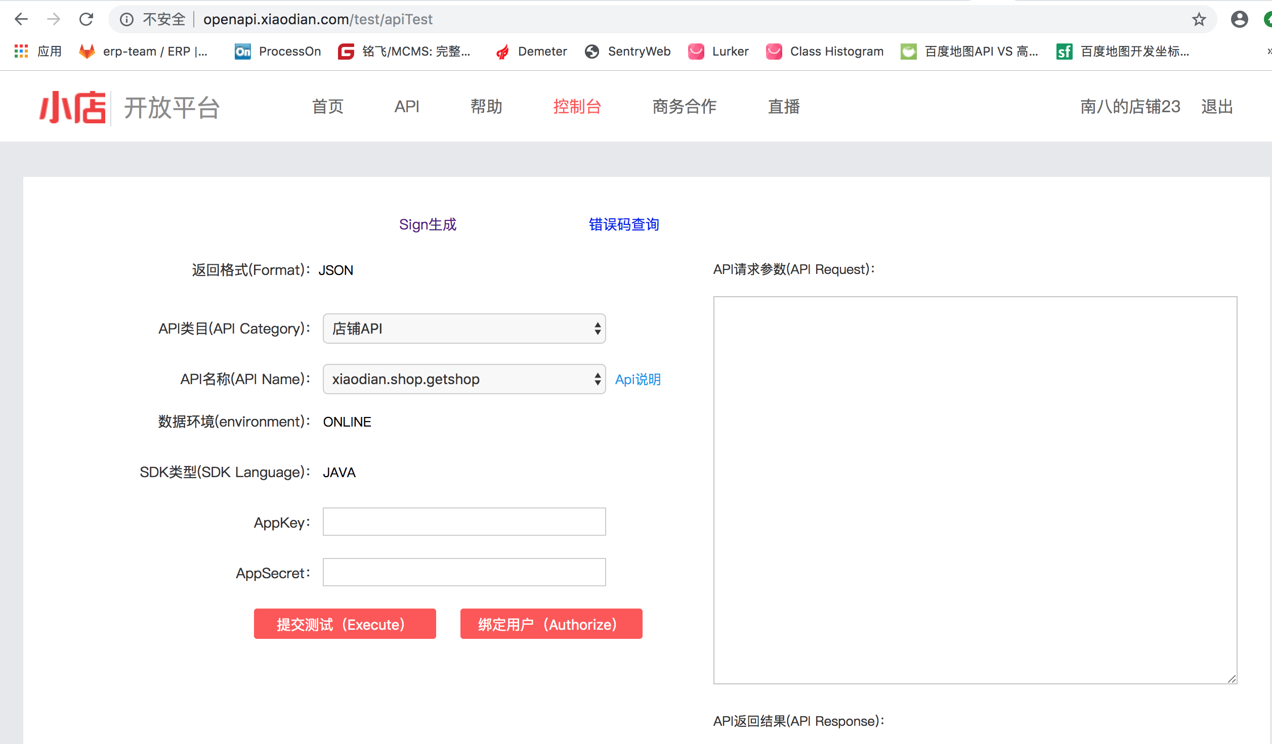Click the browser back arrow
The width and height of the screenshot is (1272, 744).
click(21, 19)
